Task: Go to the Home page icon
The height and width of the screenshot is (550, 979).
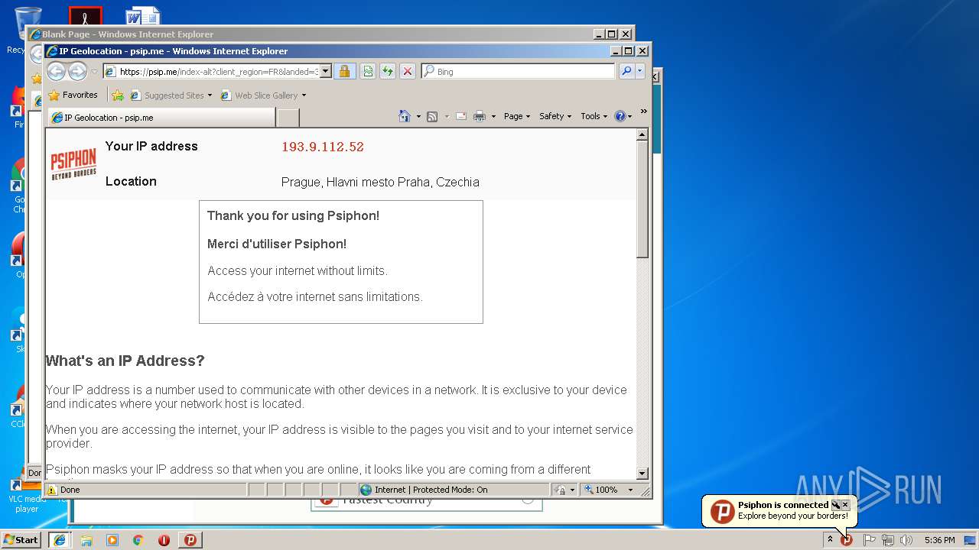Action: point(405,116)
